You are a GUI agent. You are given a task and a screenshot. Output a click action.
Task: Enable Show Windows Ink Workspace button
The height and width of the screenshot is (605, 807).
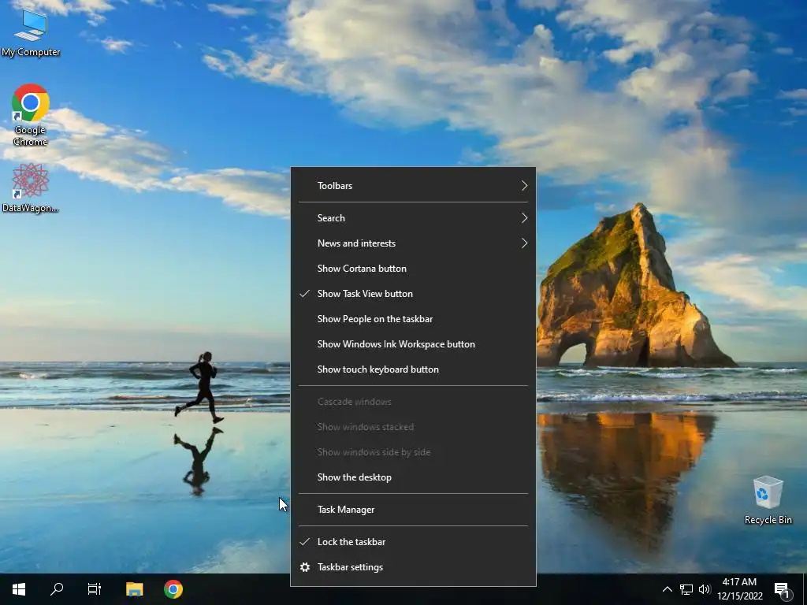tap(413, 344)
